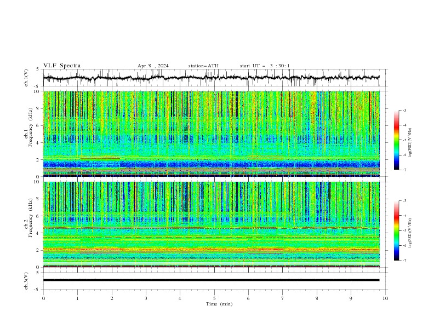Click the ch.2 spectrogram plot
434x335 pixels.
(211, 224)
